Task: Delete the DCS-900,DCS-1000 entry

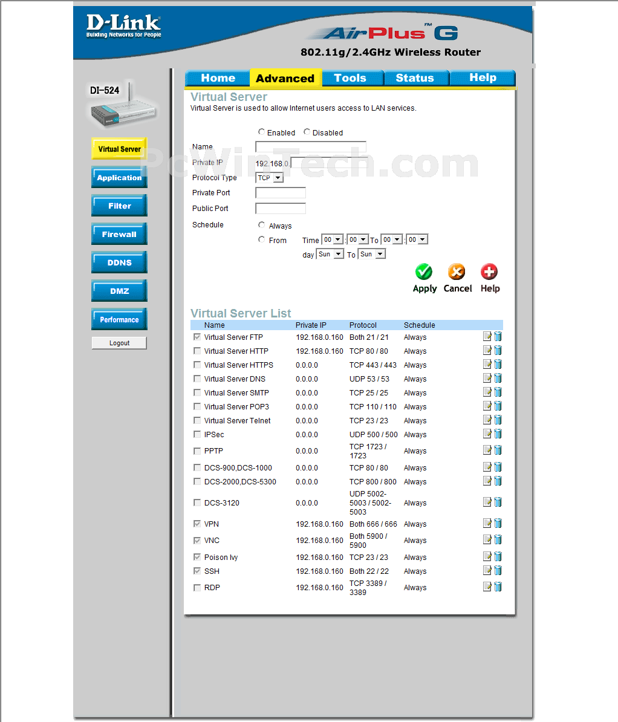Action: pyautogui.click(x=498, y=467)
